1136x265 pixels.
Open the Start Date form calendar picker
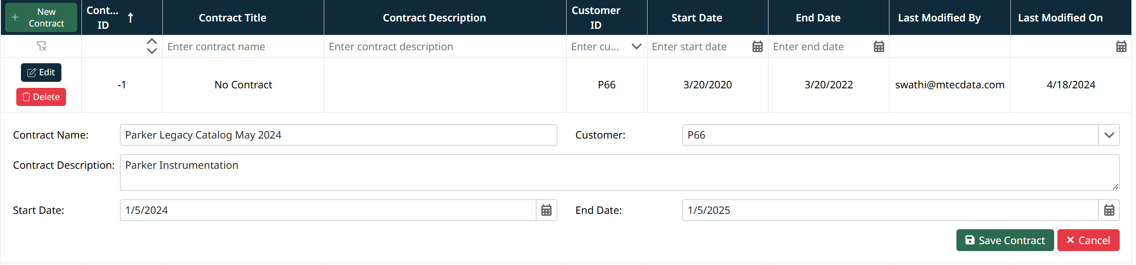pos(546,210)
